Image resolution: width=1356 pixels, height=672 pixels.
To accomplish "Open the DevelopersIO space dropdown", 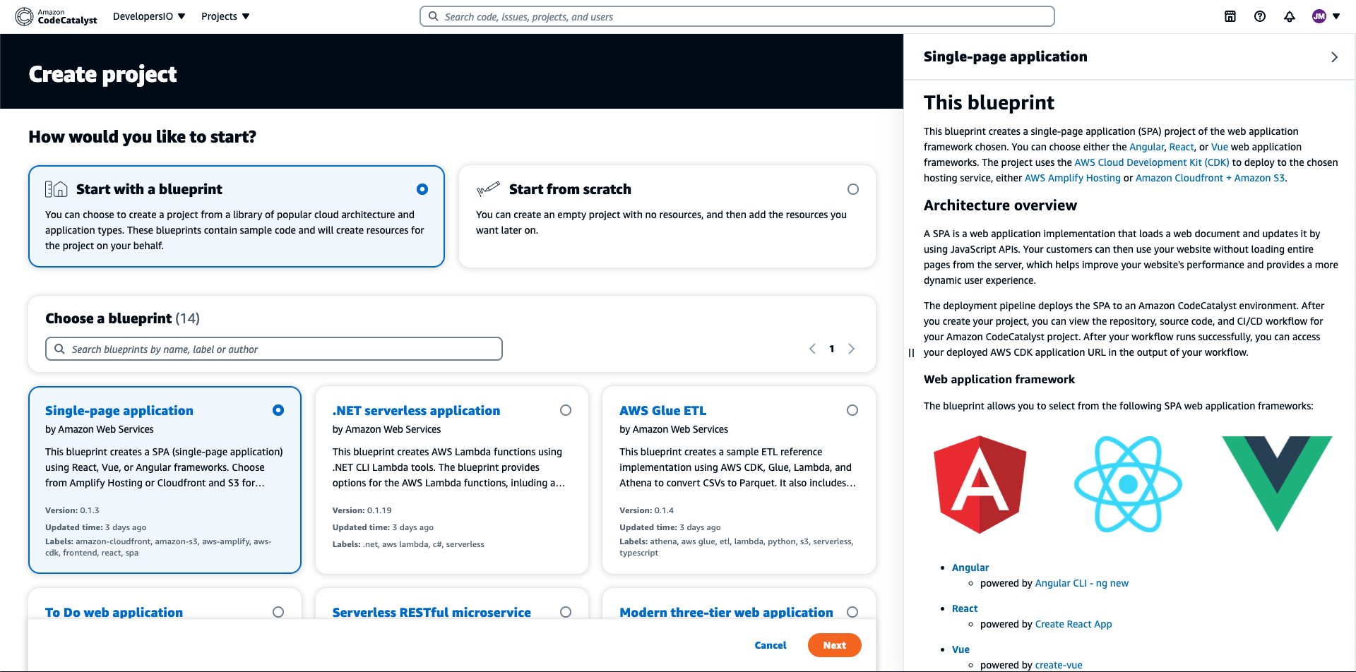I will (x=149, y=16).
